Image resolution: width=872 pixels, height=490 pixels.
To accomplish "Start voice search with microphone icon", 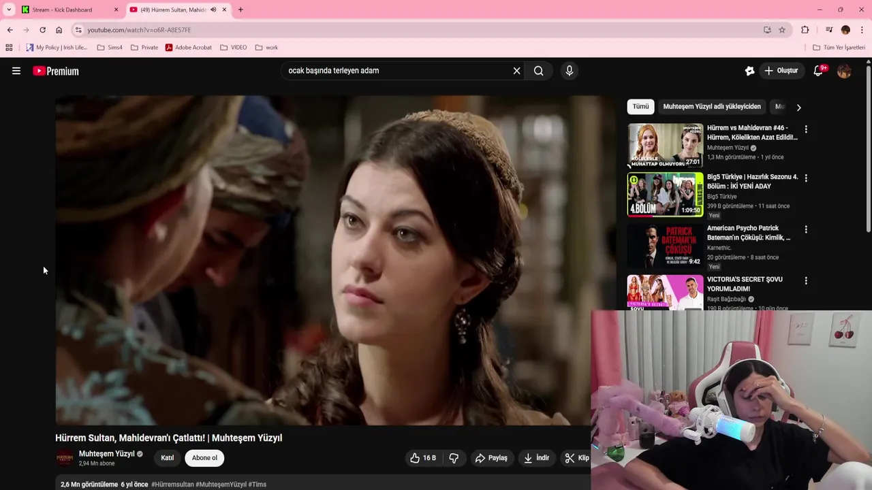I will click(x=570, y=71).
